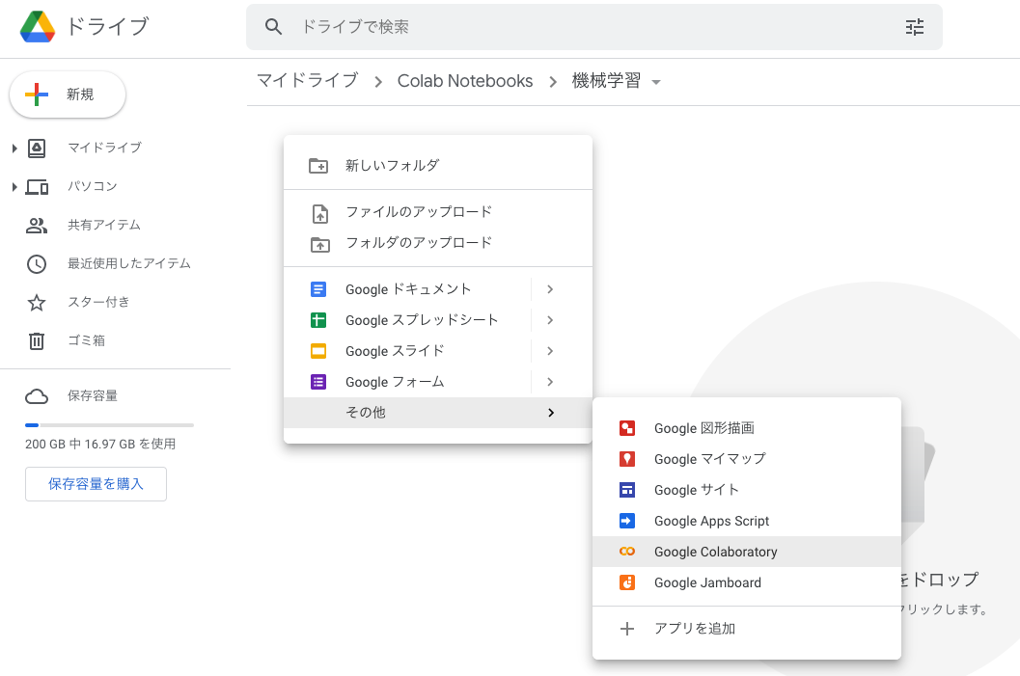Choose ファイルのアップロード menu item

point(438,212)
